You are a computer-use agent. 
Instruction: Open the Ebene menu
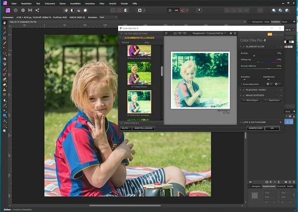click(63, 3)
